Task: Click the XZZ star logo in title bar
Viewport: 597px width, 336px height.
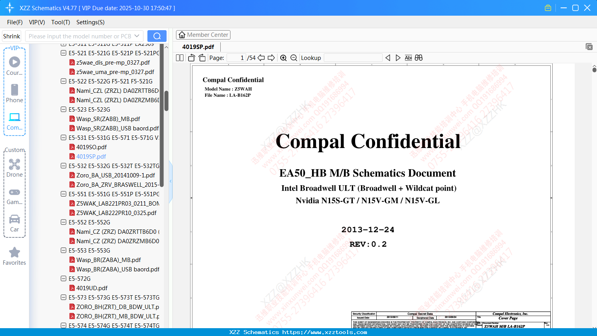Action: click(x=10, y=8)
